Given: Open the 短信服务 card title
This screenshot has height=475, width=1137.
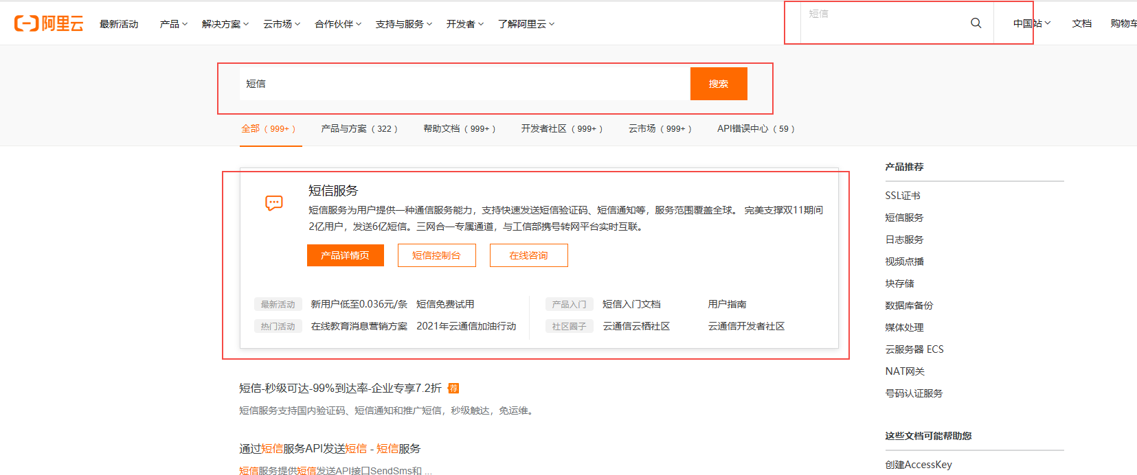Looking at the screenshot, I should pyautogui.click(x=333, y=191).
